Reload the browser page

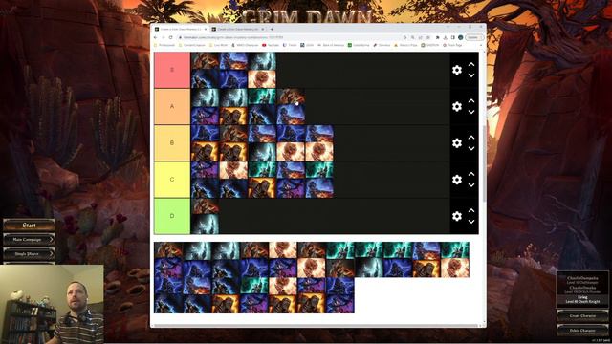click(170, 37)
